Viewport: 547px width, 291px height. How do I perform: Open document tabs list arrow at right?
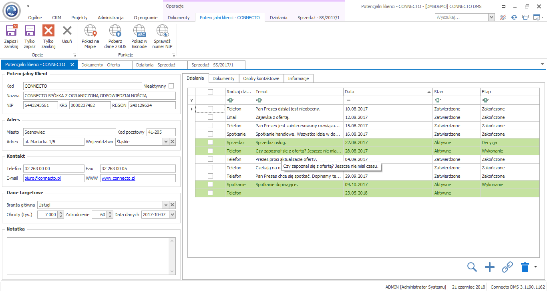[x=542, y=64]
